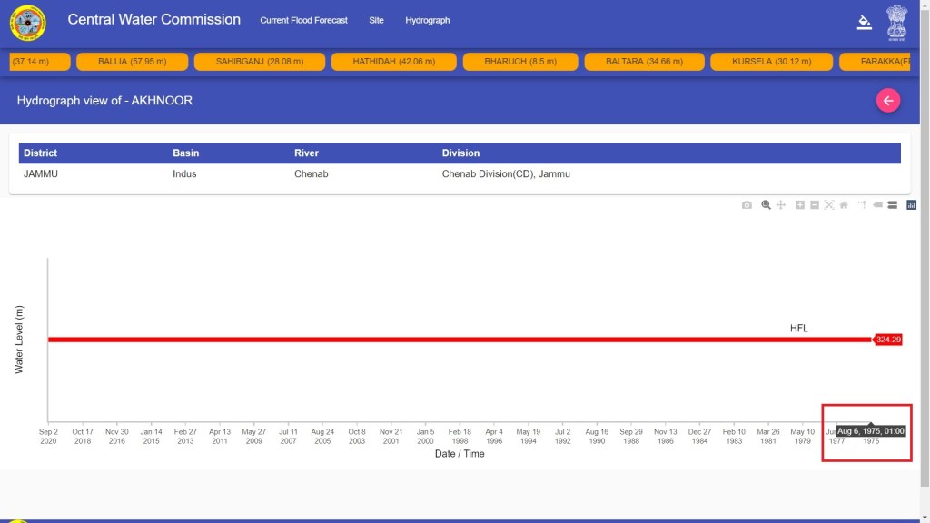Click the Autoscale icon in chart toolbar

(829, 205)
